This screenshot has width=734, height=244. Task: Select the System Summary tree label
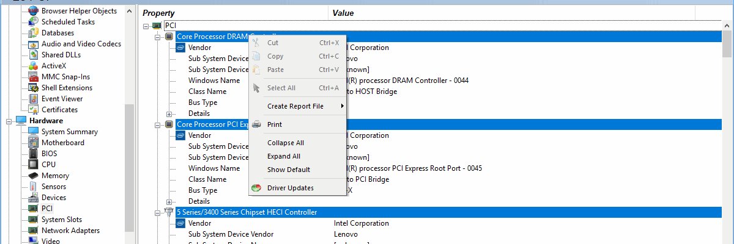click(x=70, y=132)
